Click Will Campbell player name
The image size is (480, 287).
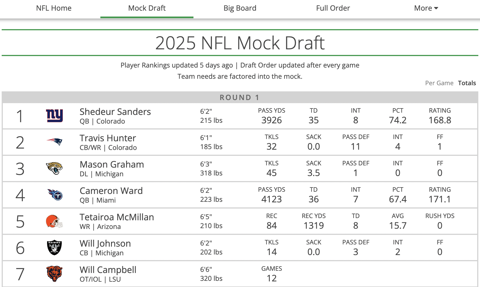click(108, 270)
